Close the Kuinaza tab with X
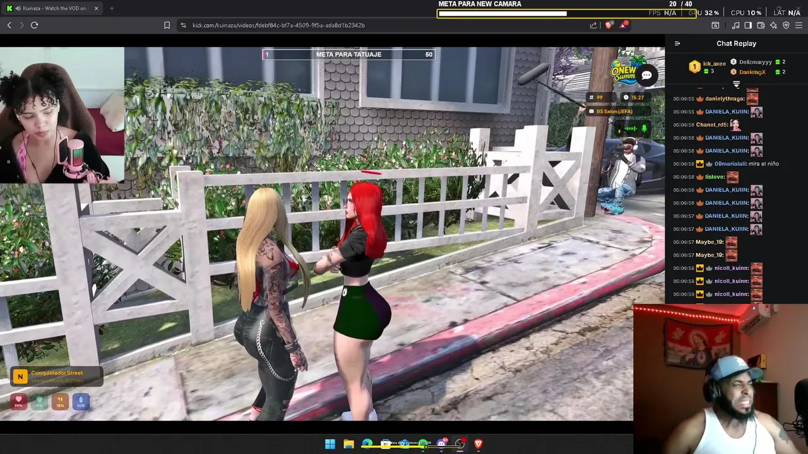 pos(97,8)
